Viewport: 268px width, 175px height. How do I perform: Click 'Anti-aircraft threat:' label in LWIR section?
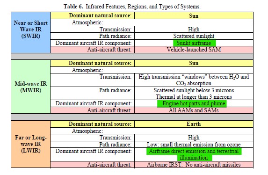109,165
